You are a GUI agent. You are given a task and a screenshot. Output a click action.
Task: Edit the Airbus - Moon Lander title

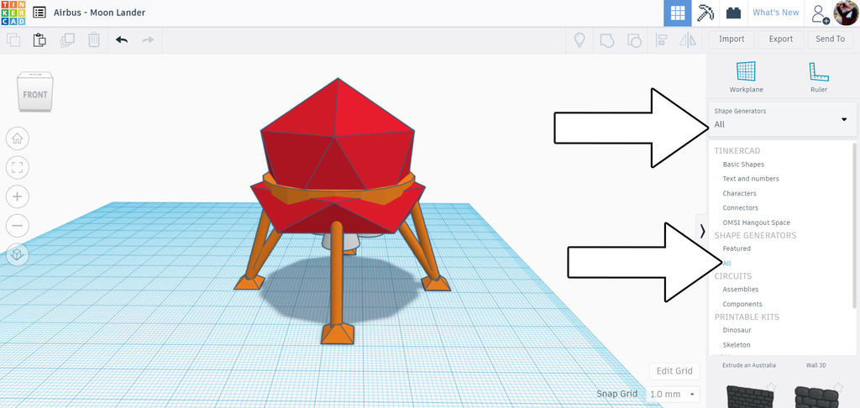coord(99,13)
